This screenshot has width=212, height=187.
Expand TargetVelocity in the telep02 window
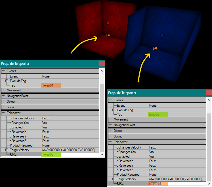[114, 179]
